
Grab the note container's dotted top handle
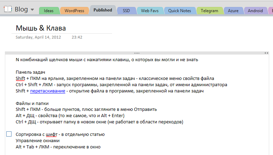click(x=137, y=53)
